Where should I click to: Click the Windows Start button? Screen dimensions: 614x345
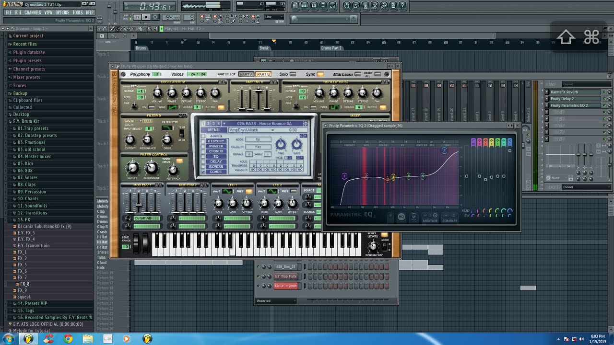click(x=9, y=339)
